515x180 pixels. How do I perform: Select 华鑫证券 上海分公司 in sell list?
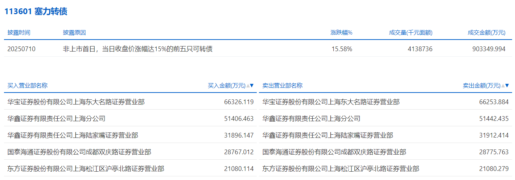tap(311, 119)
